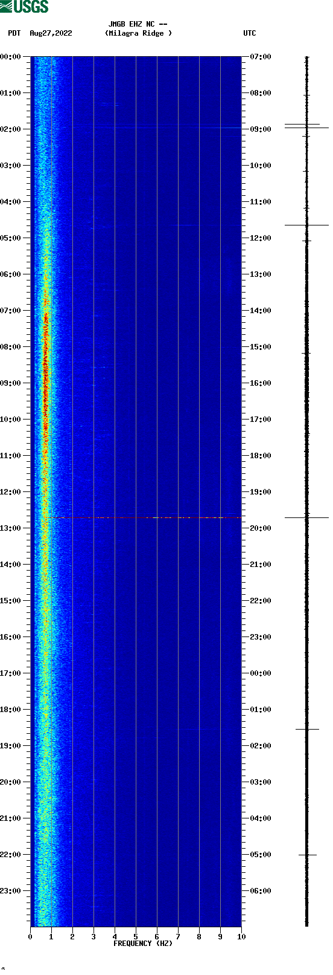This screenshot has height=975, width=333.
Task: Click the seismogram spike near 01:30 UTC
Action: click(306, 729)
